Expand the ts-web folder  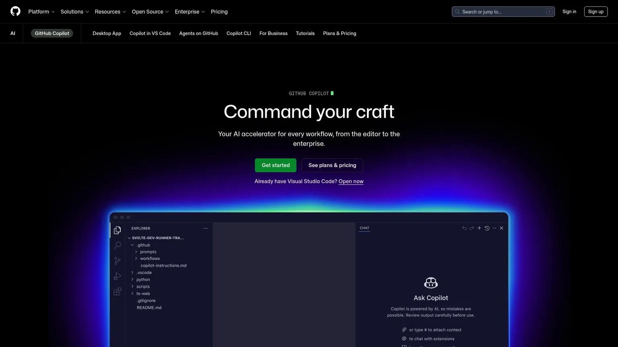coord(132,294)
